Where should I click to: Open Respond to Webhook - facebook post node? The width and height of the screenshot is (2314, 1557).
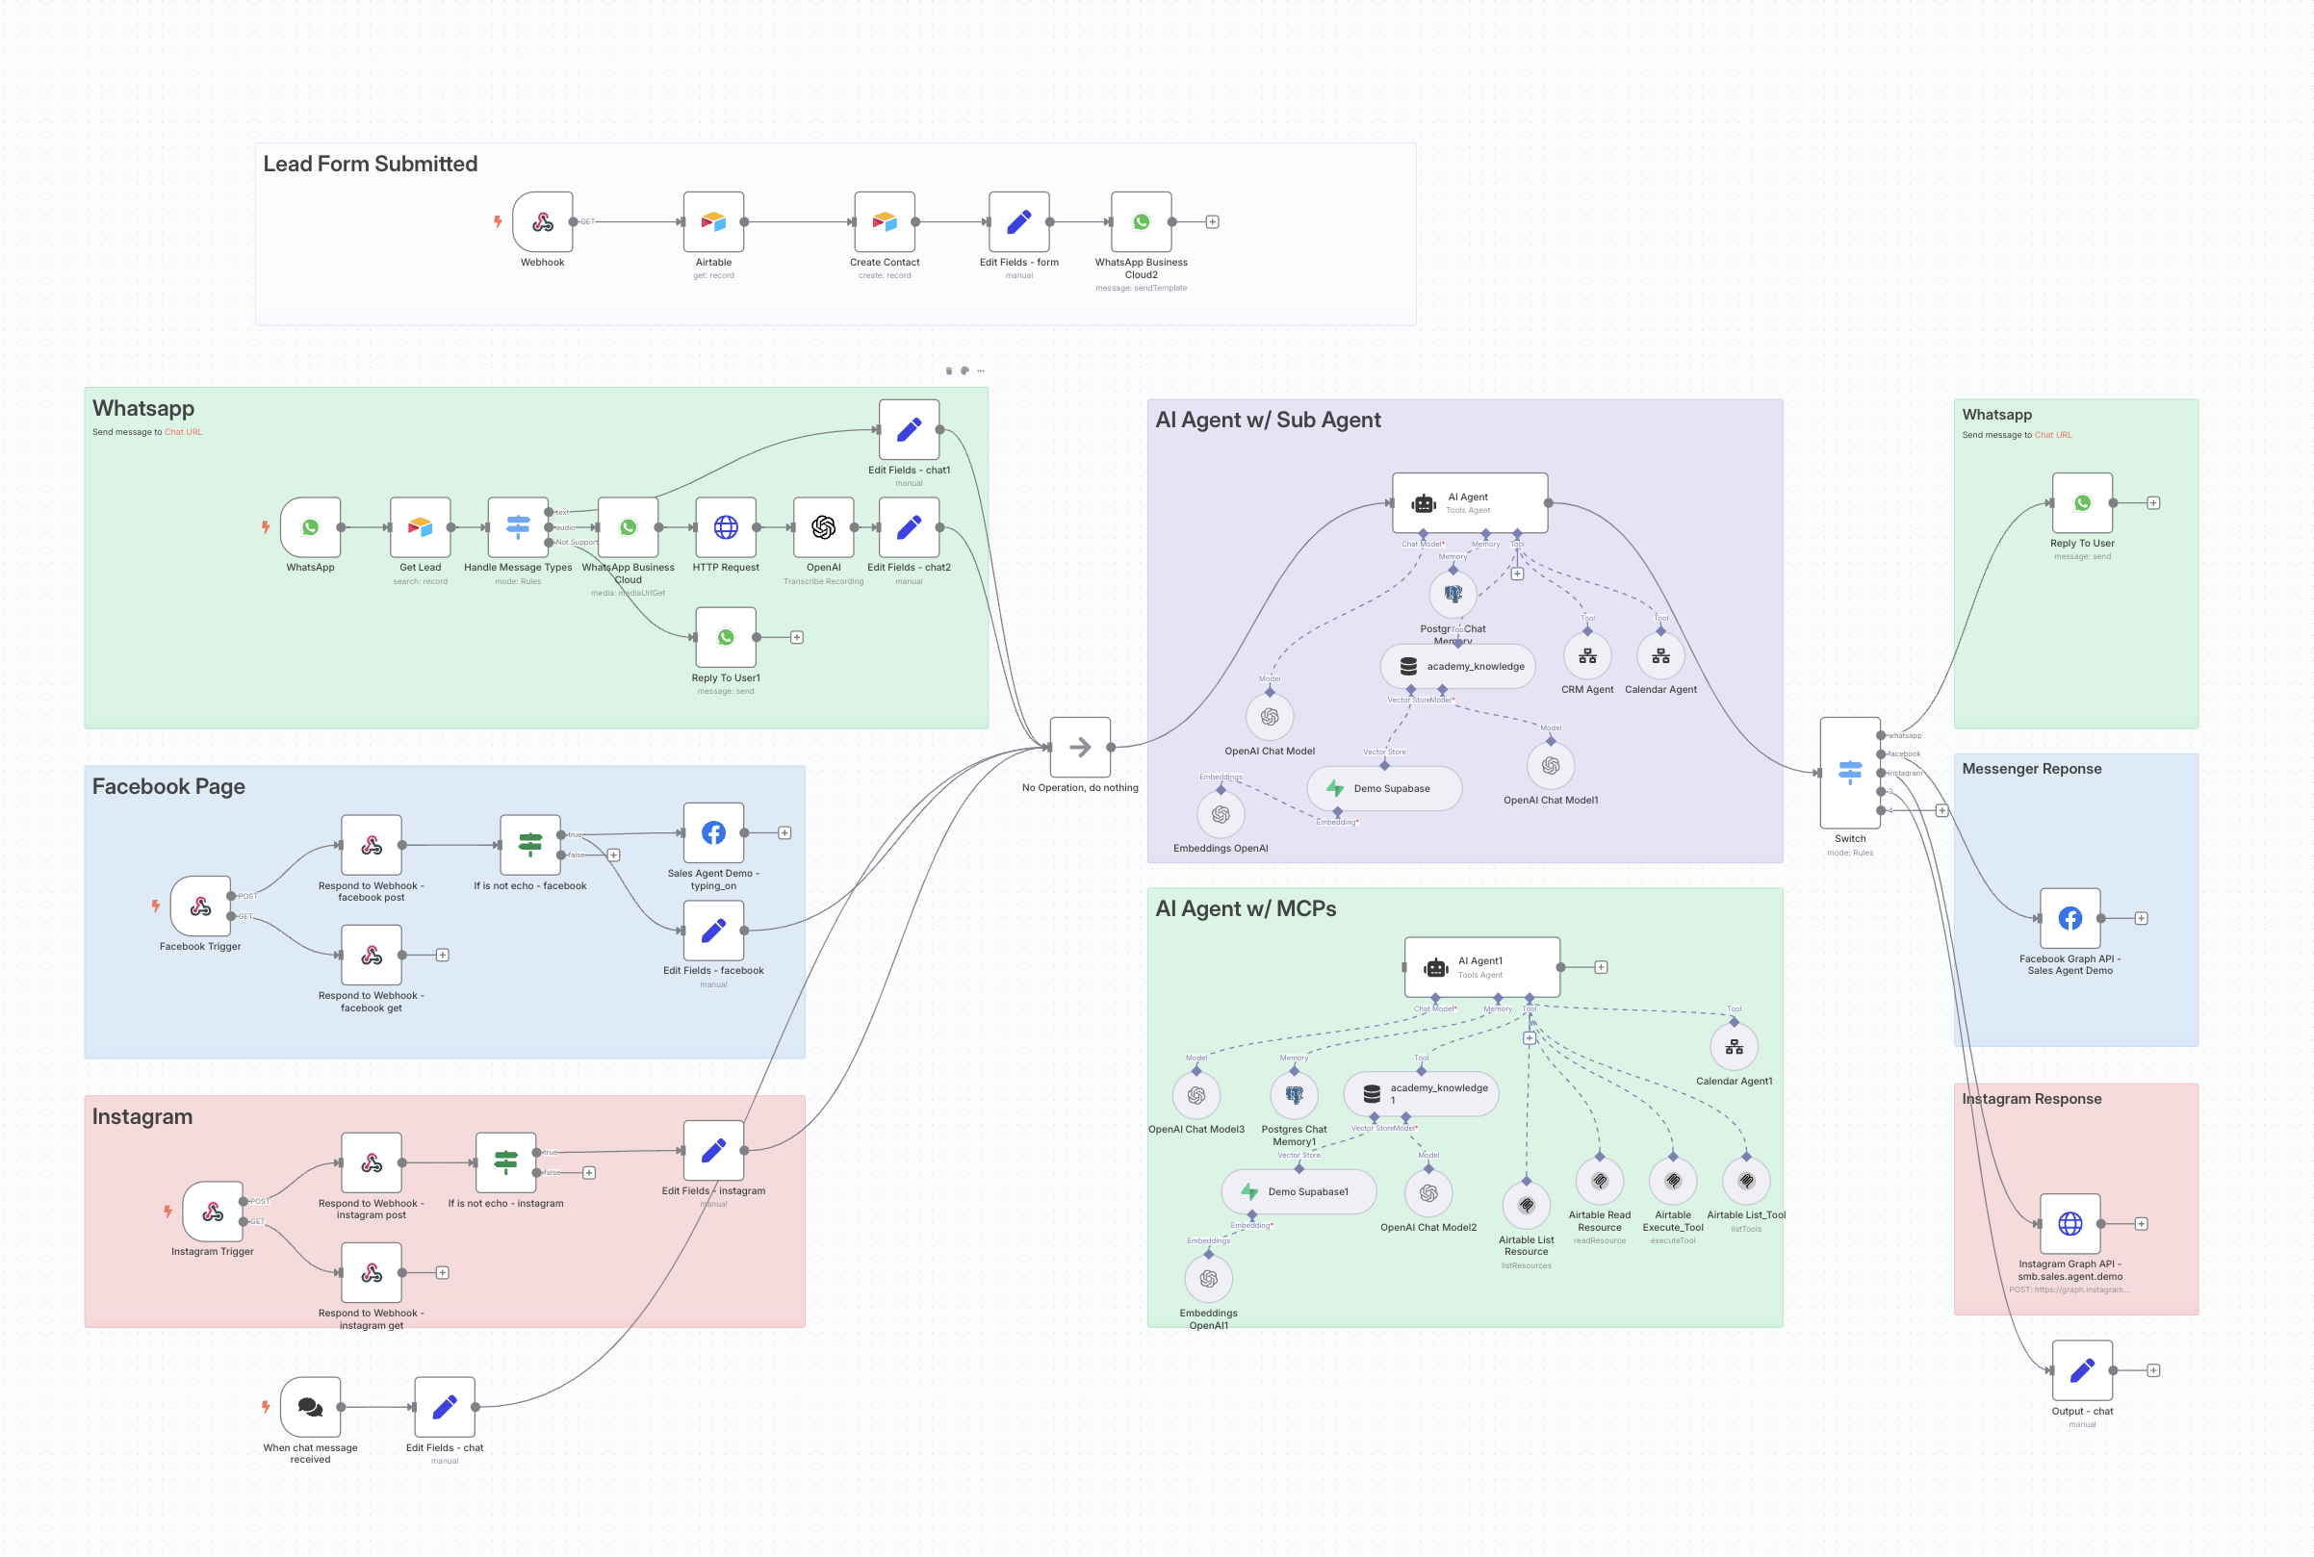[372, 845]
